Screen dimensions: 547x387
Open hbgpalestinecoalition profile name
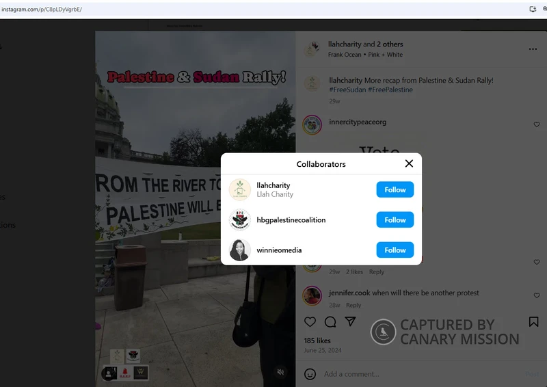pyautogui.click(x=291, y=220)
